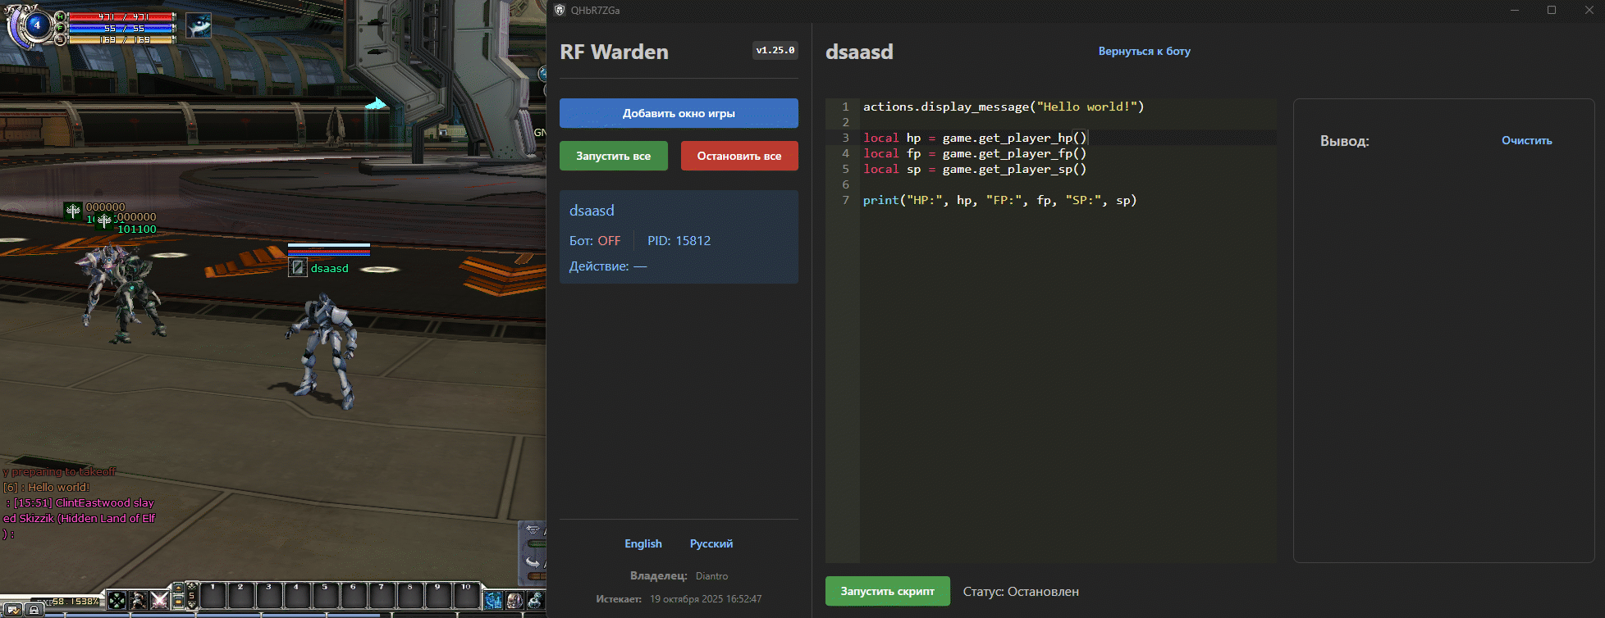This screenshot has height=618, width=1605.
Task: Select game hotbar slot 7
Action: click(x=382, y=596)
